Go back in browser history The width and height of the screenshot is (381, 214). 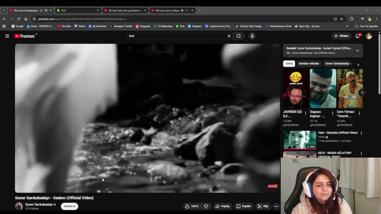coord(4,19)
